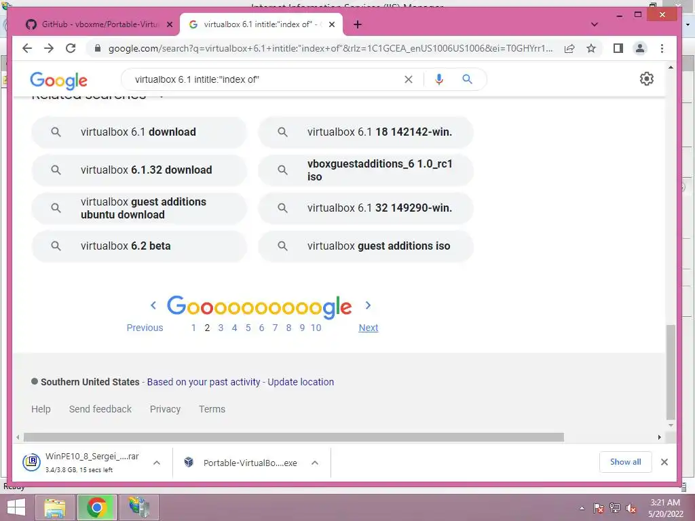Image resolution: width=695 pixels, height=521 pixels.
Task: Search virtualbox guest additions iso
Action: (x=366, y=246)
